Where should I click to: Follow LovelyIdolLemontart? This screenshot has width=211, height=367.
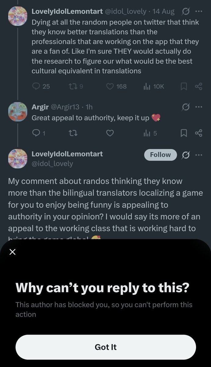pos(161,155)
